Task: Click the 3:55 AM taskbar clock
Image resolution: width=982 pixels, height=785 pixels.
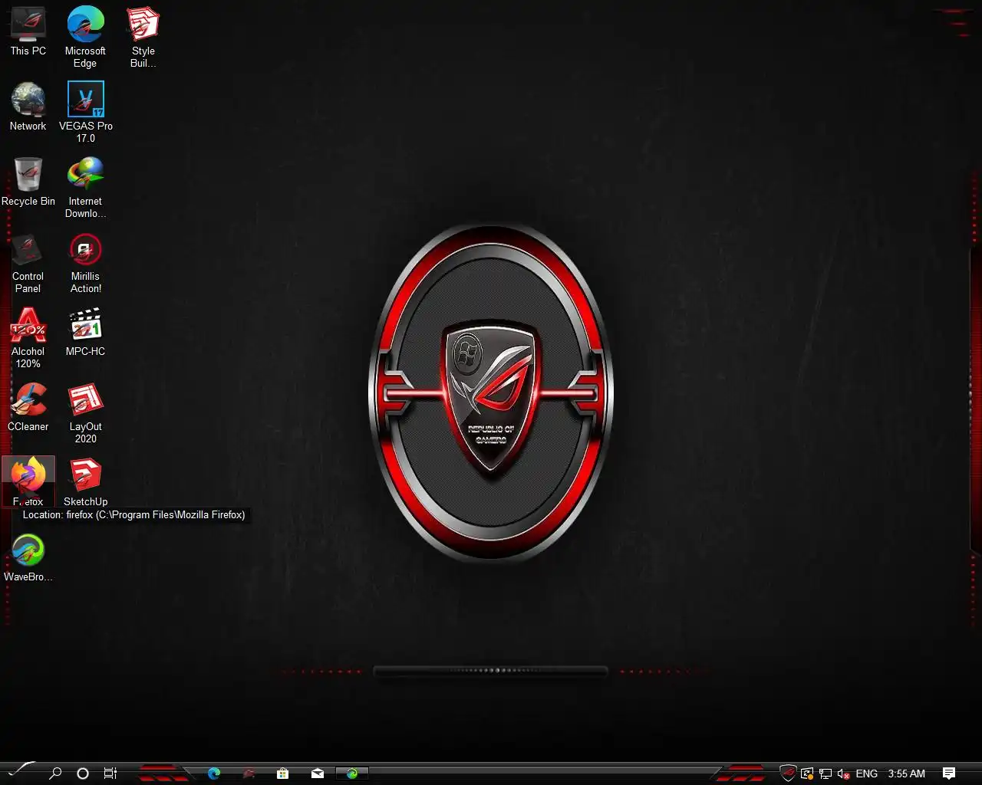Action: 907,774
